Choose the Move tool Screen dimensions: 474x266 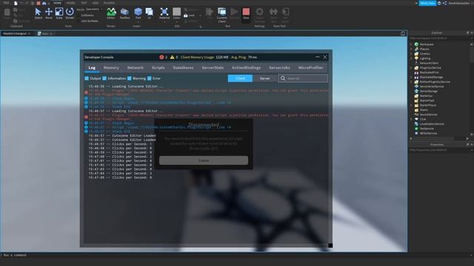[x=49, y=13]
